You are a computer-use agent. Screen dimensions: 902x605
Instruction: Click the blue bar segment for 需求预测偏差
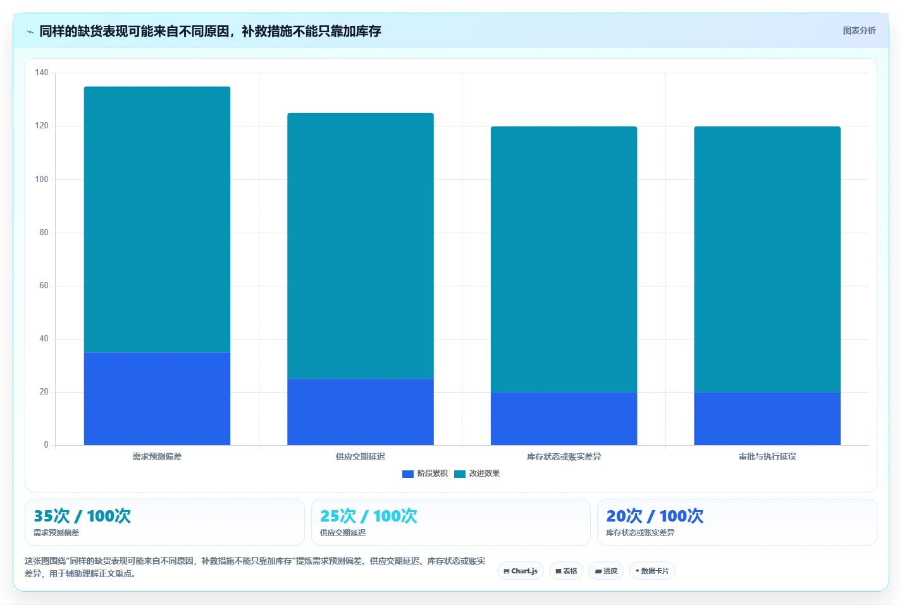point(157,398)
